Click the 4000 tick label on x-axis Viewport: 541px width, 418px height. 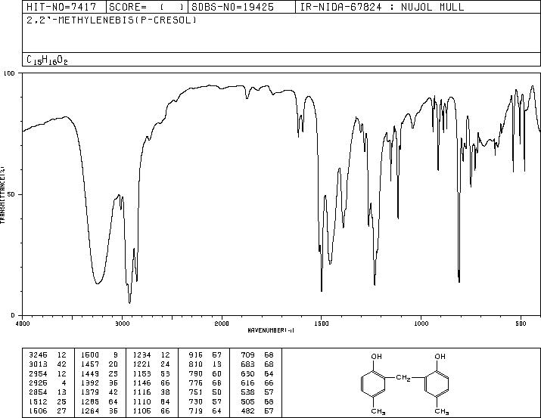pyautogui.click(x=23, y=324)
